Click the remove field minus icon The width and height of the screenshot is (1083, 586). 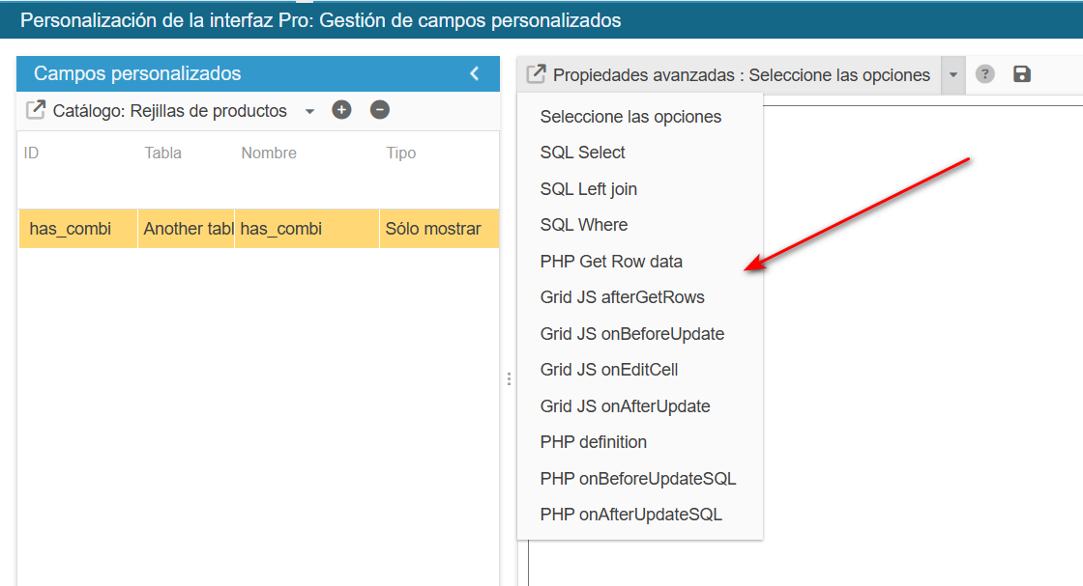(379, 110)
